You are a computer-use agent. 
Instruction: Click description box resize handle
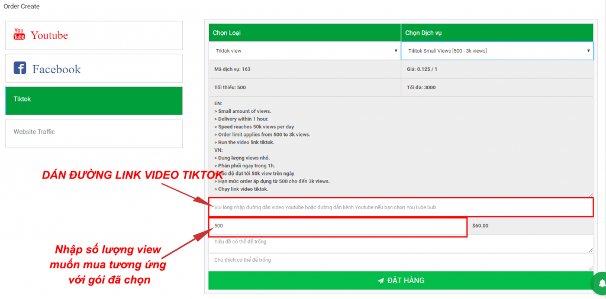[591, 195]
